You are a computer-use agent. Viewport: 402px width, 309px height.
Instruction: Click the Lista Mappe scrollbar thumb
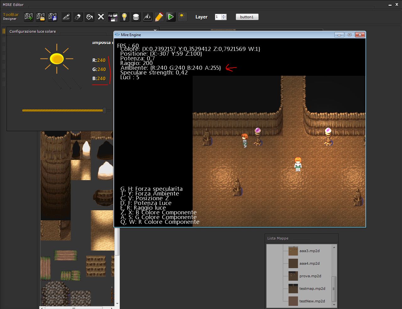pos(334,289)
